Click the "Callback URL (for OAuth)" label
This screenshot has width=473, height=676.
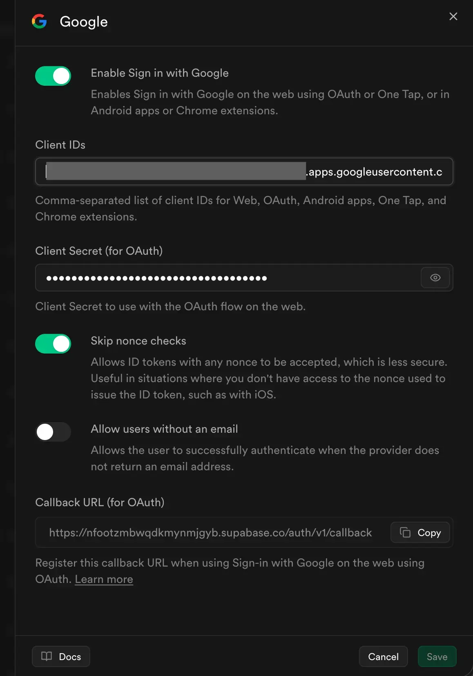click(x=100, y=503)
